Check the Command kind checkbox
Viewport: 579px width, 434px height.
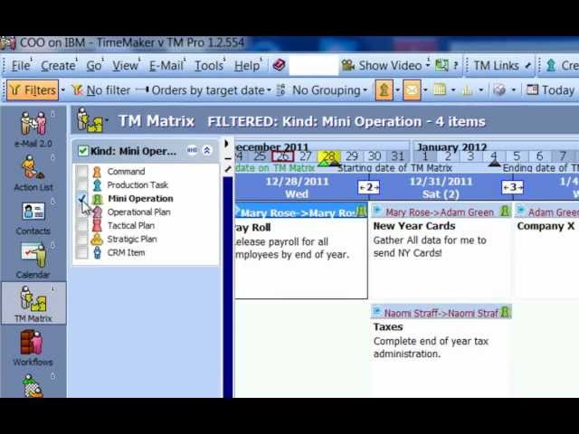coord(81,171)
